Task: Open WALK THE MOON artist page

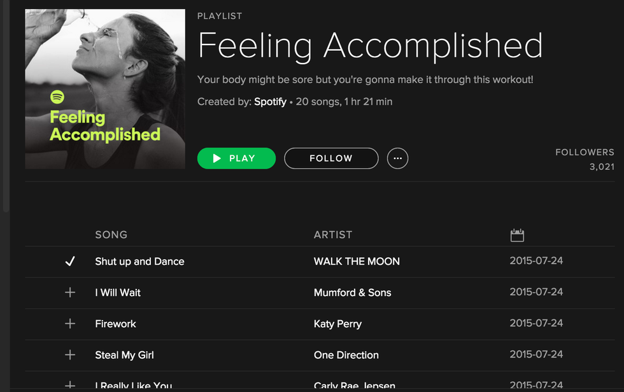Action: click(x=357, y=262)
